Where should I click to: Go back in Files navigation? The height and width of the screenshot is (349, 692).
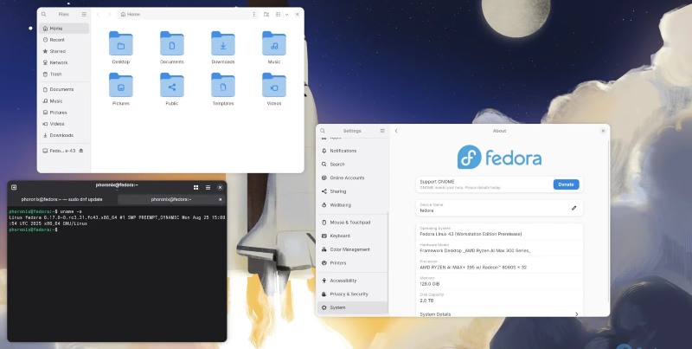coord(98,14)
